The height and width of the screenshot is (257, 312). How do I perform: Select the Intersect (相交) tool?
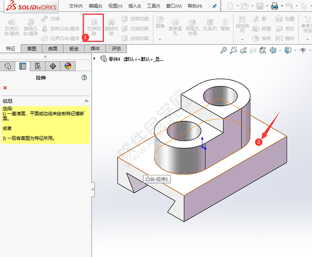pyautogui.click(x=285, y=29)
